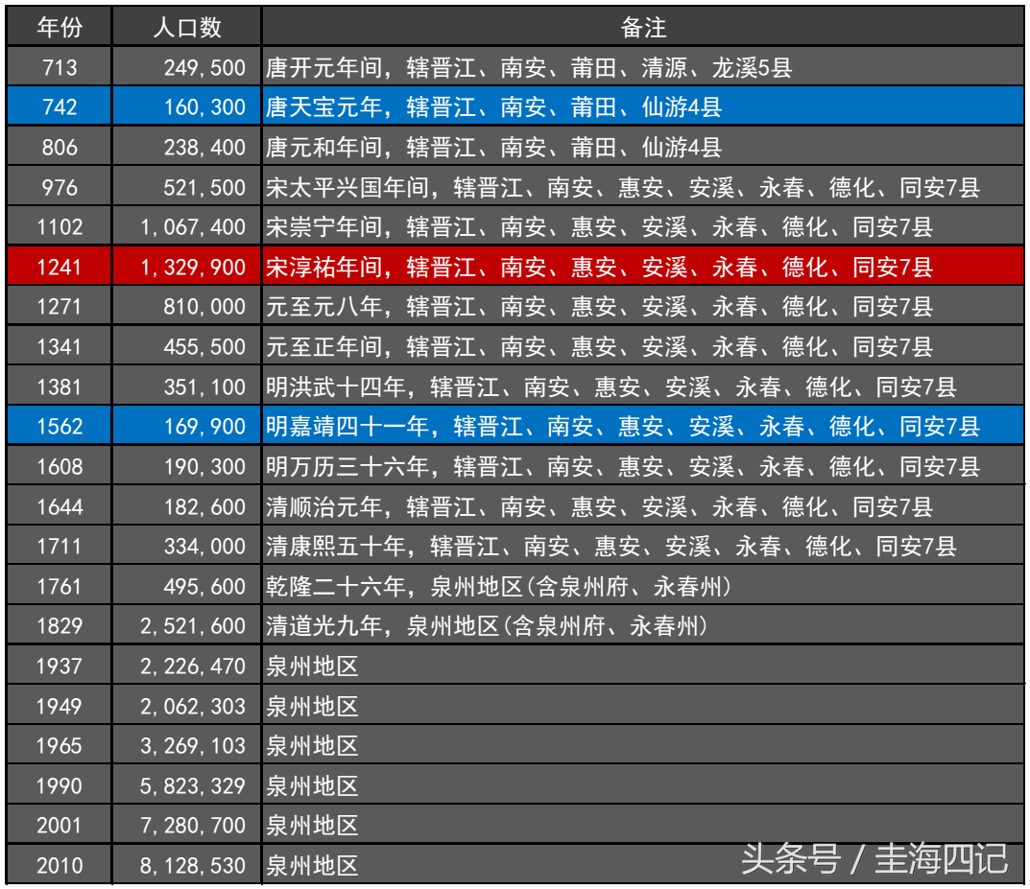This screenshot has width=1030, height=889.
Task: Select year cell 713
Action: [60, 67]
